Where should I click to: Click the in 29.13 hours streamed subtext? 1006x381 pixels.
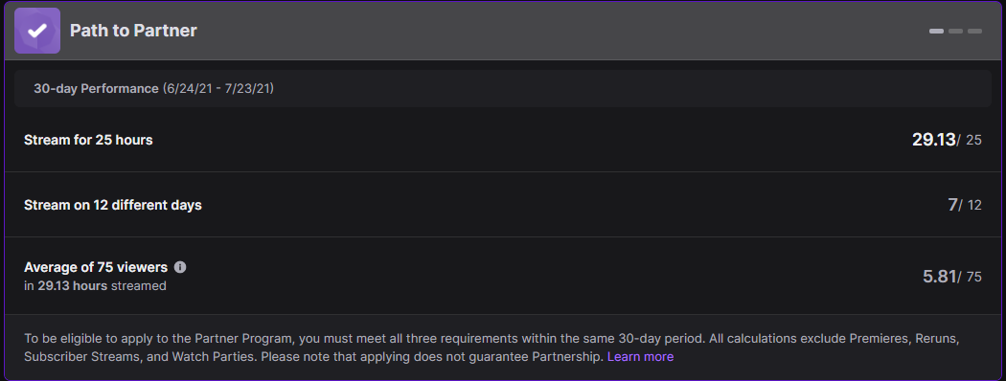pos(95,285)
